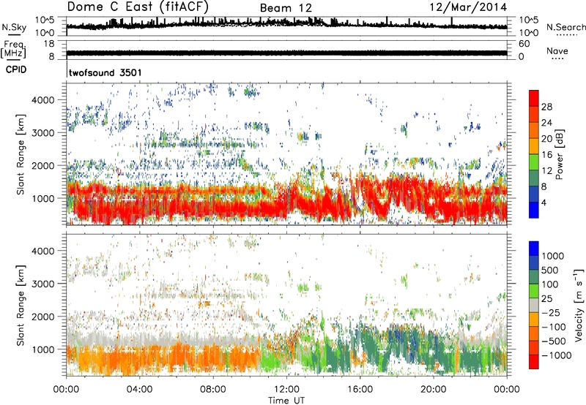Click the '20:00' time tick label
The image size is (586, 405).
tap(433, 390)
